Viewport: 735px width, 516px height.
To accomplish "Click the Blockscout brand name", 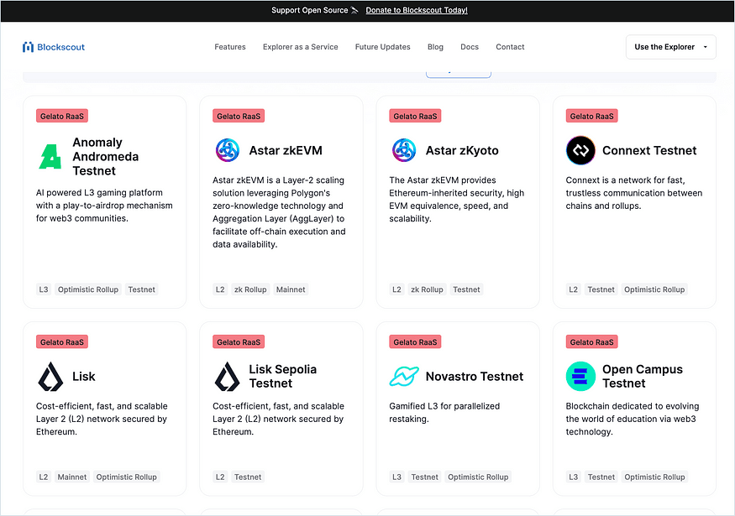I will pos(61,47).
